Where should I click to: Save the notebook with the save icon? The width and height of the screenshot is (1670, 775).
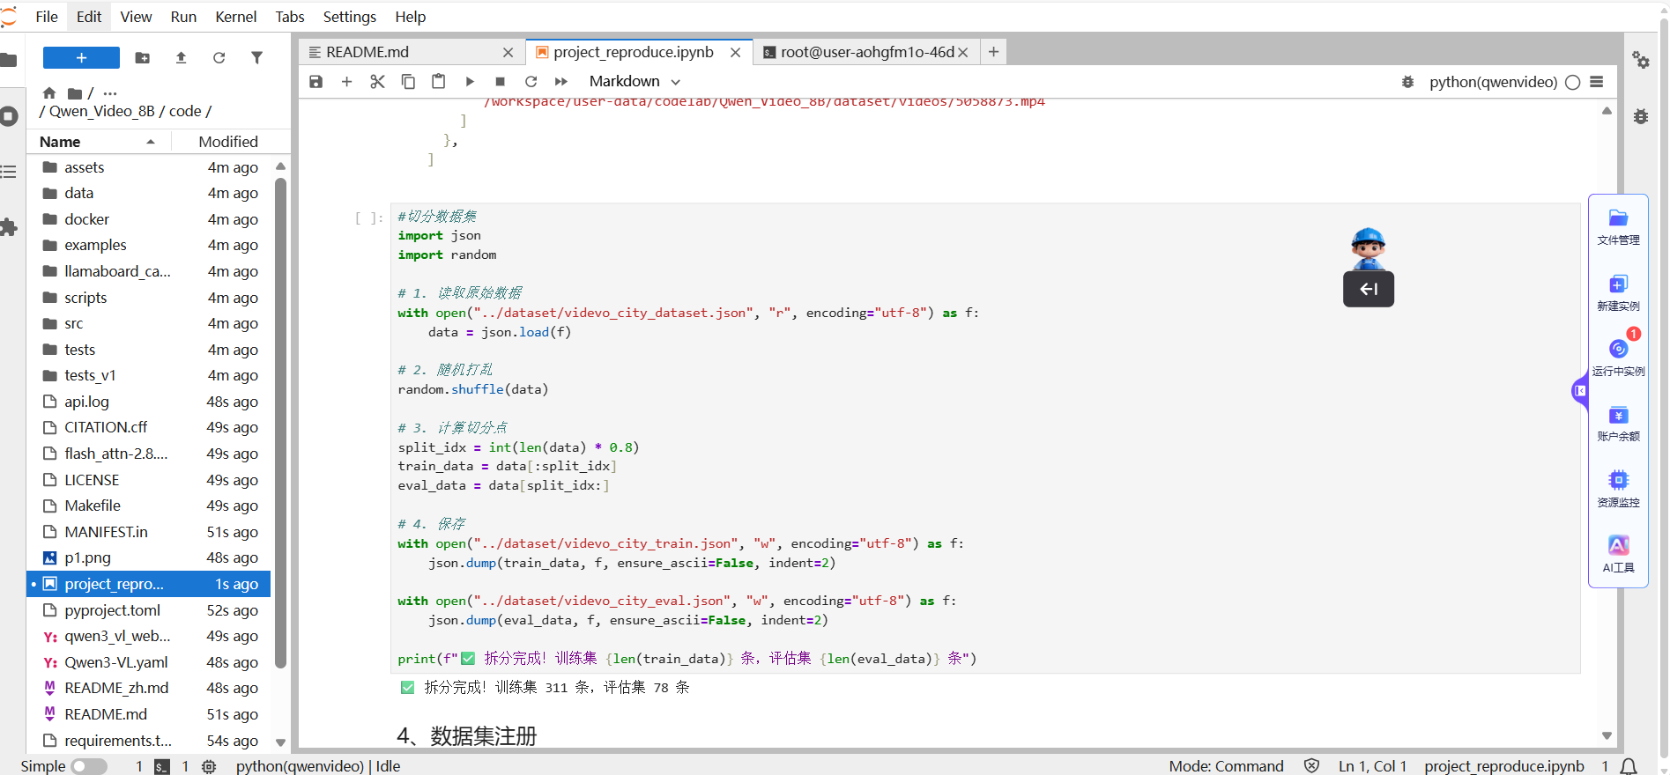point(315,82)
